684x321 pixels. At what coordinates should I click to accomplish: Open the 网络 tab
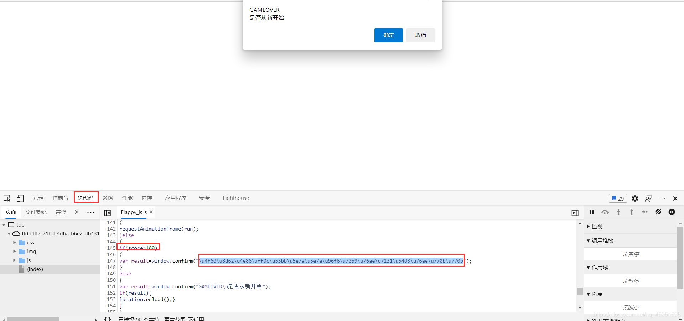(108, 198)
